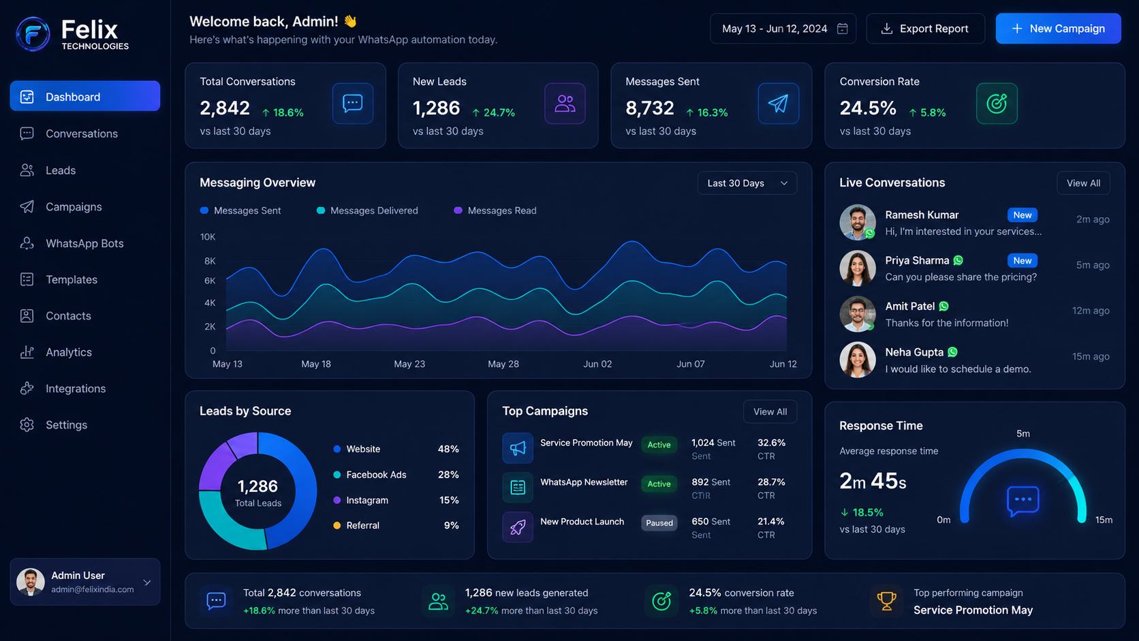Click the Templates sidebar icon
The height and width of the screenshot is (641, 1139).
[27, 279]
